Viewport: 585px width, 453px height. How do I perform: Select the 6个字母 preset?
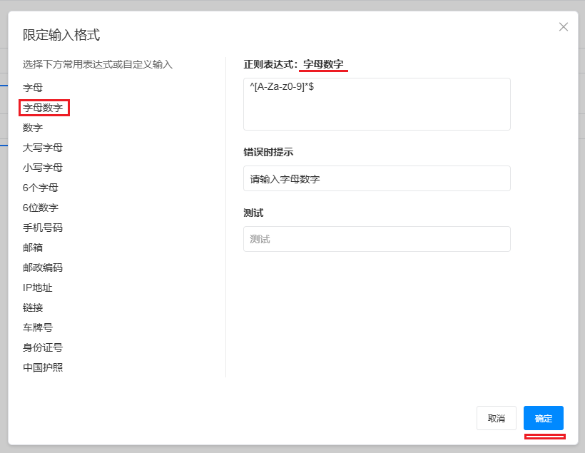pyautogui.click(x=41, y=188)
